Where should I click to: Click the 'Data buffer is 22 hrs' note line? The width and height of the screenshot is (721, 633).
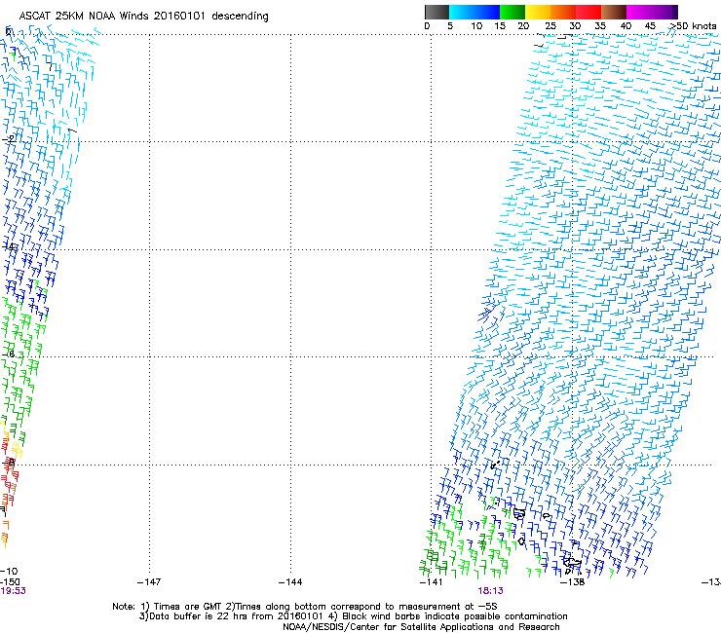(x=353, y=616)
